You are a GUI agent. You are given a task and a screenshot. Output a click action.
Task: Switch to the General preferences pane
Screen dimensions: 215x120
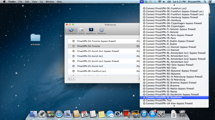81,31
